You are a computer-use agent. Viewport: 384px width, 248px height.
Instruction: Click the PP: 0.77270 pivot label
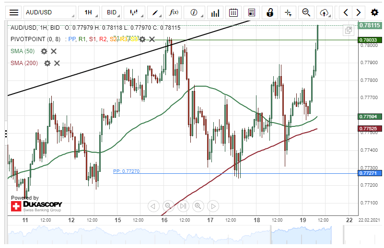[x=127, y=171]
